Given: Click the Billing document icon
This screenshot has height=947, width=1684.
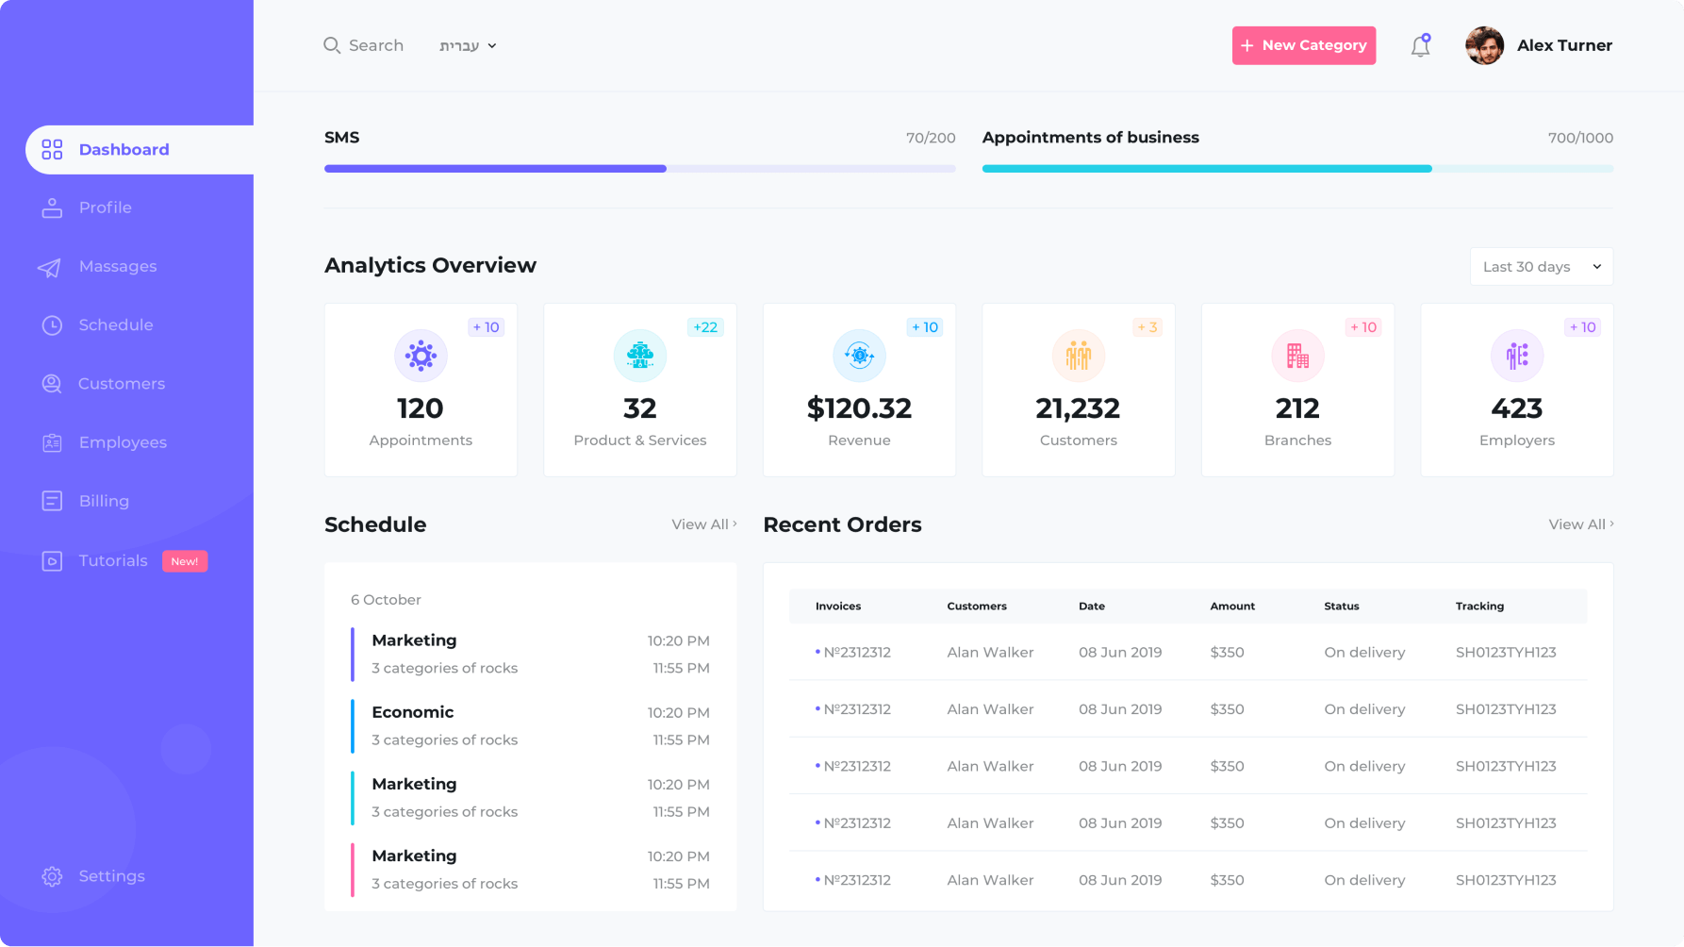Looking at the screenshot, I should point(52,501).
